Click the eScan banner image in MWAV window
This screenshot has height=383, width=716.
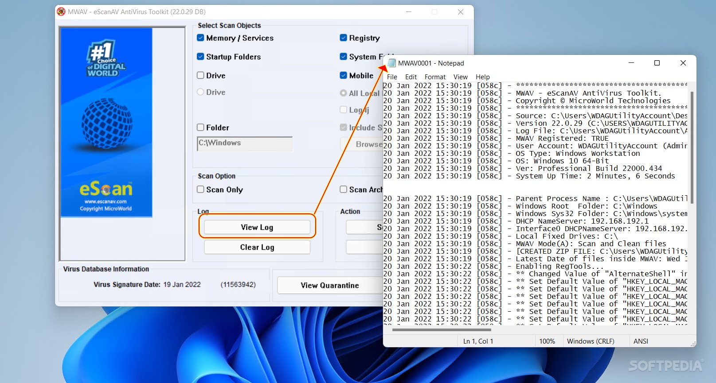(x=106, y=123)
